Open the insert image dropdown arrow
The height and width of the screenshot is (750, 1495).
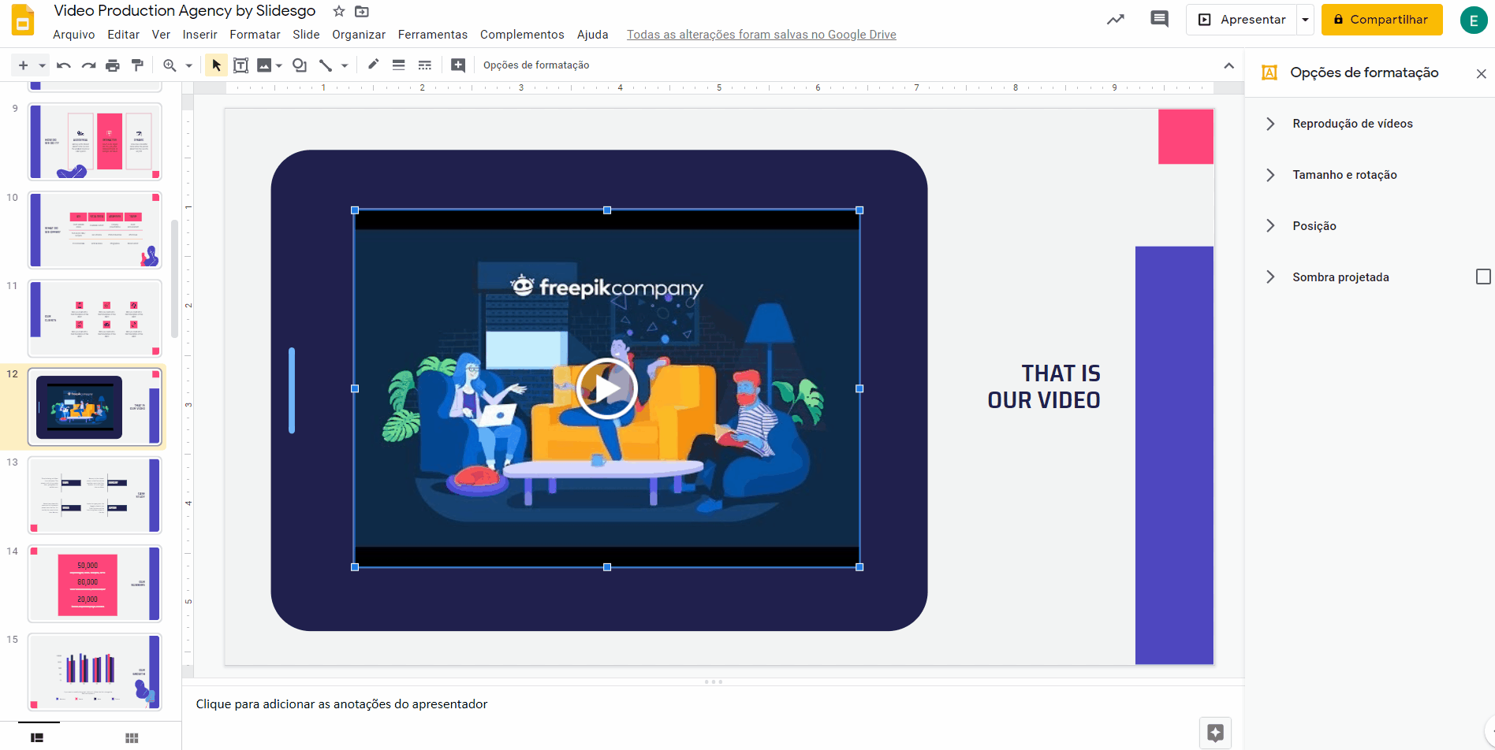(x=279, y=65)
